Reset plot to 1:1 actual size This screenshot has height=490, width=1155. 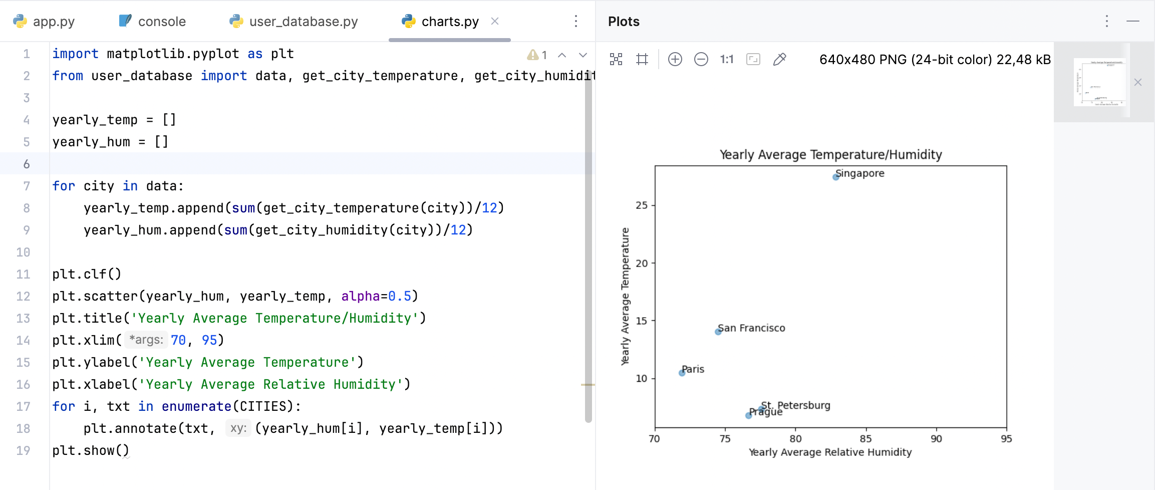(727, 59)
